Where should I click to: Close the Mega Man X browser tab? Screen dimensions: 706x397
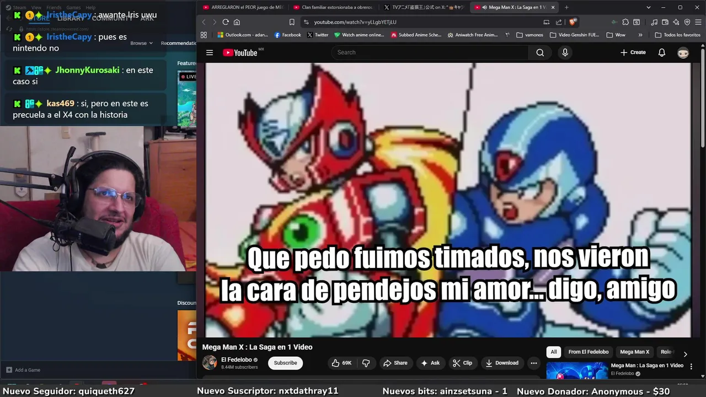point(553,7)
